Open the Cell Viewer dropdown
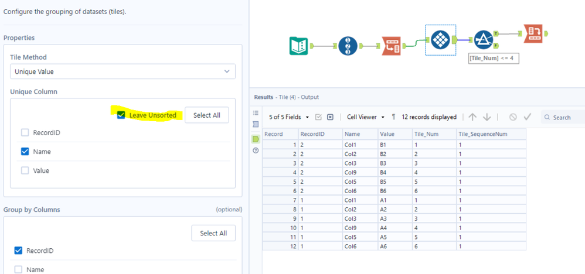585x274 pixels. [x=366, y=117]
